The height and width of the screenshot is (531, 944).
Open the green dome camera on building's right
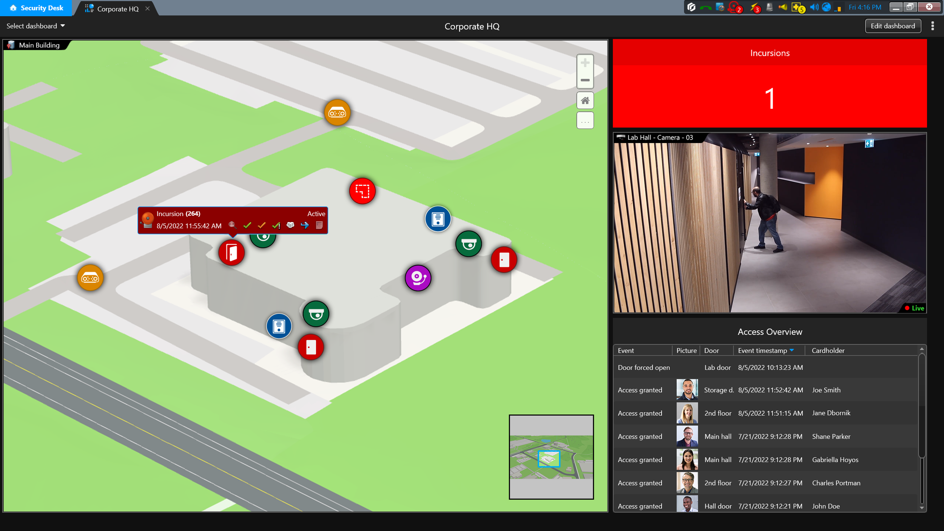click(469, 244)
